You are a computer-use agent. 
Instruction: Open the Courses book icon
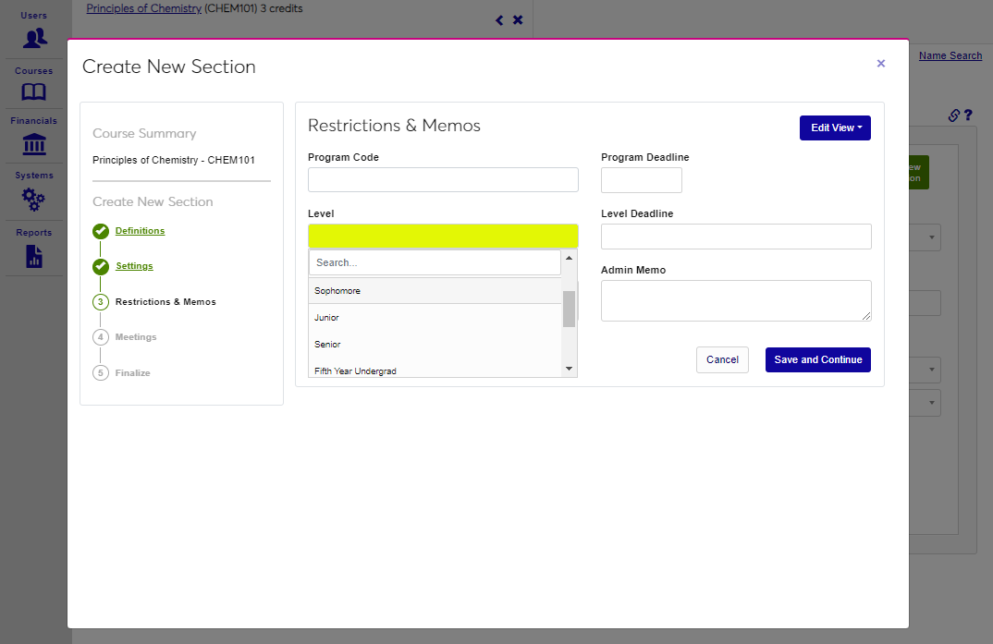pyautogui.click(x=34, y=92)
